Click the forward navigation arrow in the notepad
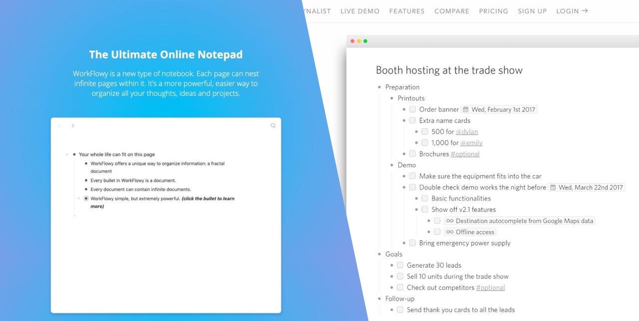Image resolution: width=639 pixels, height=321 pixels. (x=73, y=126)
